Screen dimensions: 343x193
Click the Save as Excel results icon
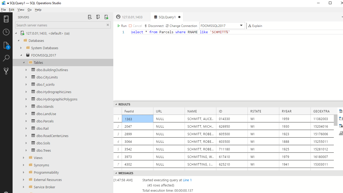point(341,126)
